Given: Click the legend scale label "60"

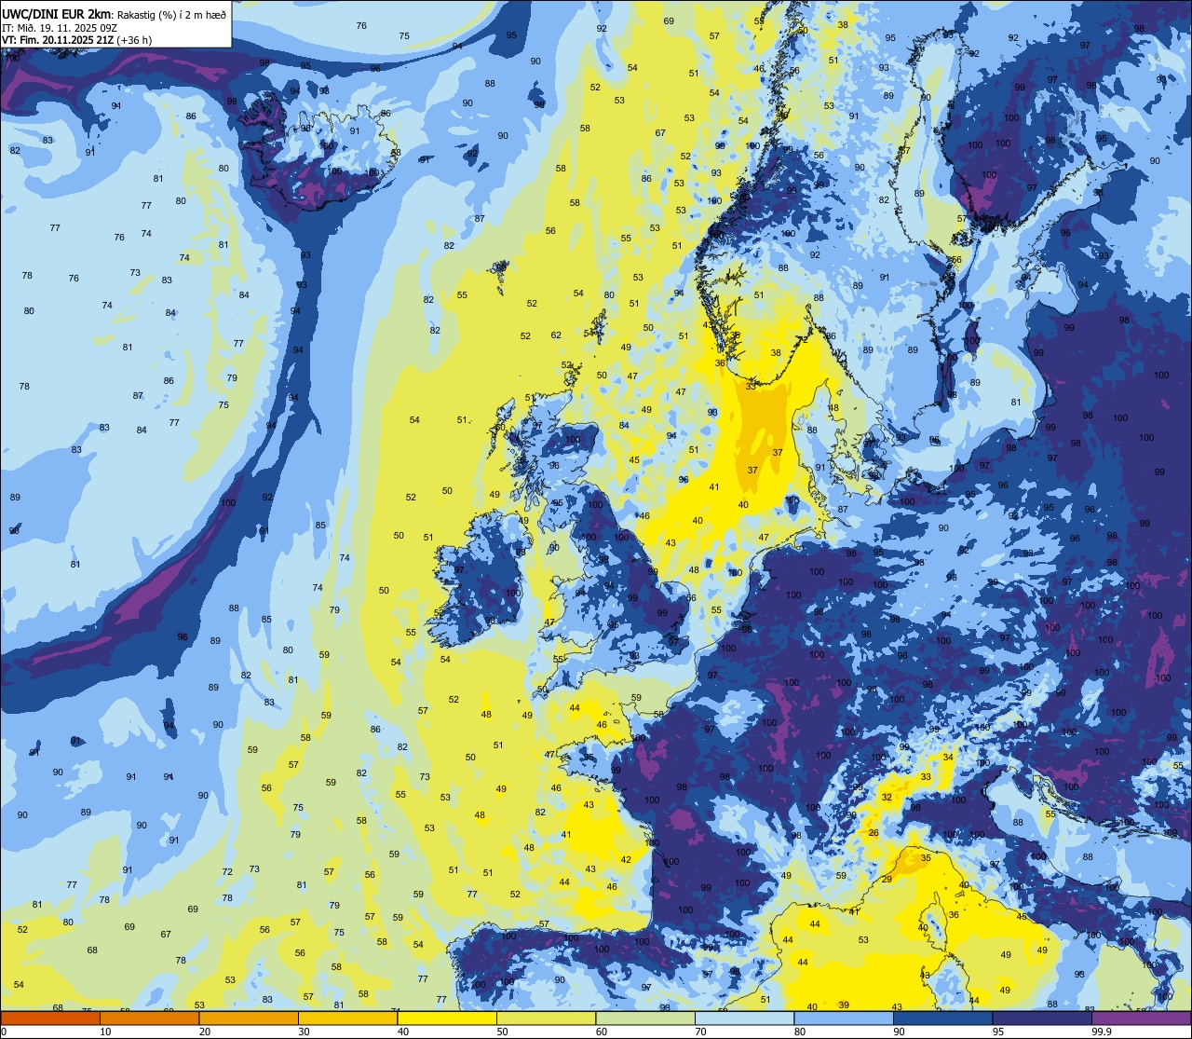Looking at the screenshot, I should click(x=602, y=1032).
